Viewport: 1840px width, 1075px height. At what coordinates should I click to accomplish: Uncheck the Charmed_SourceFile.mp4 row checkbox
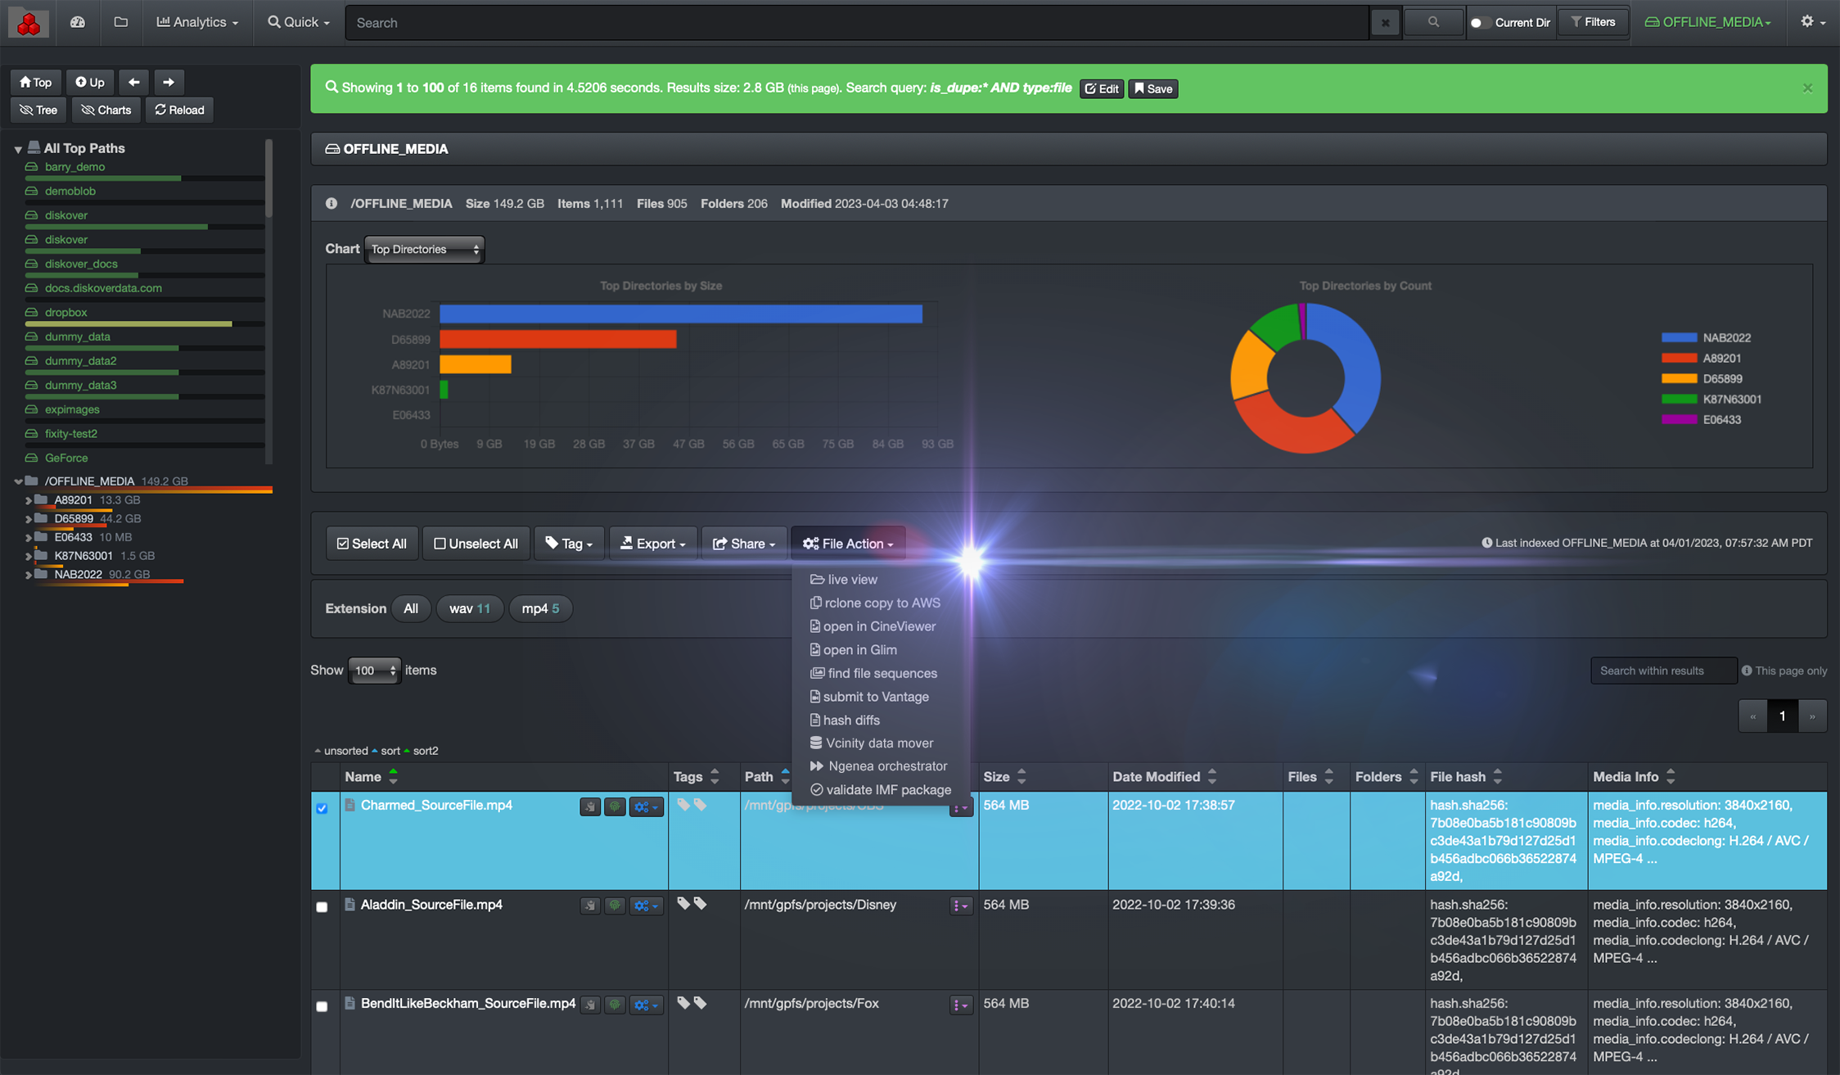point(322,807)
